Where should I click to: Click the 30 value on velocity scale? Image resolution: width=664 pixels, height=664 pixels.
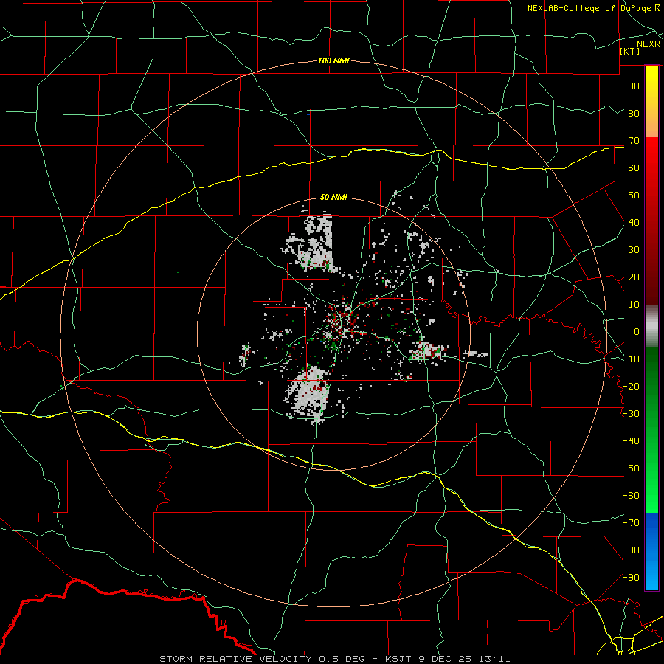[634, 250]
